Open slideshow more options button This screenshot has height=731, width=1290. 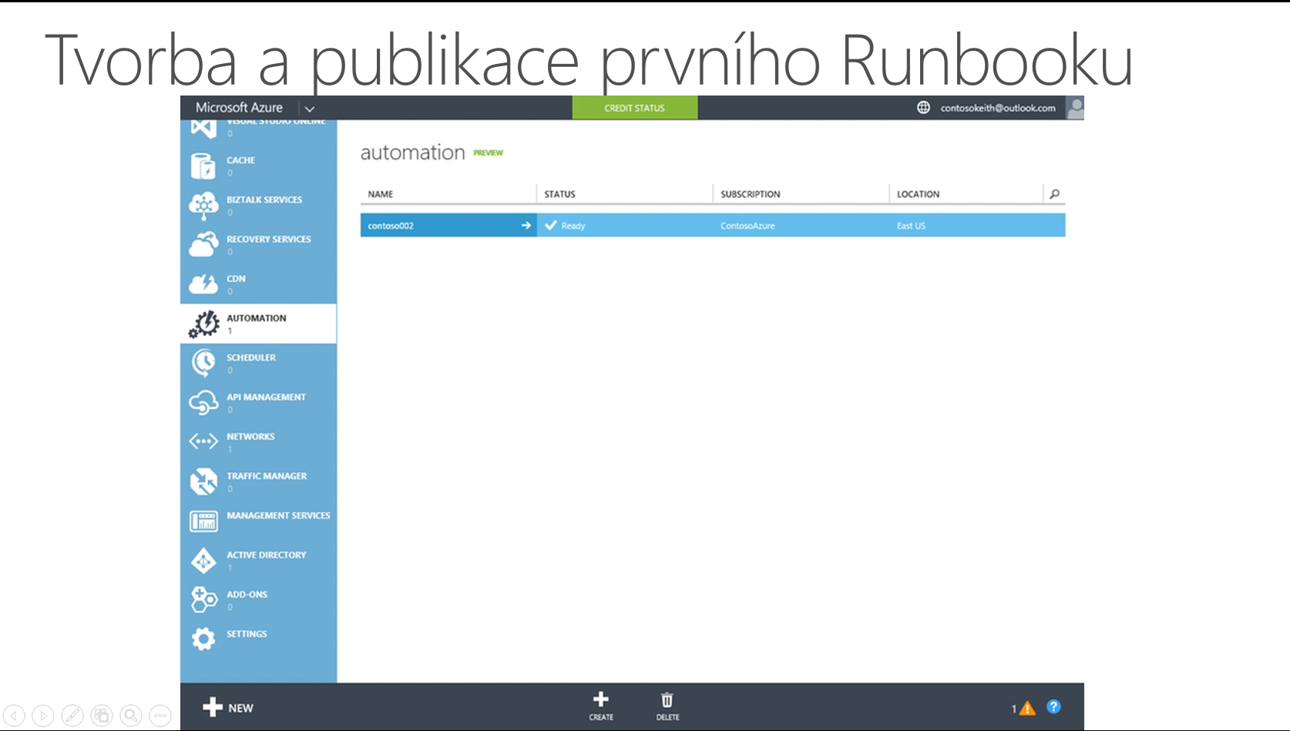click(x=160, y=716)
